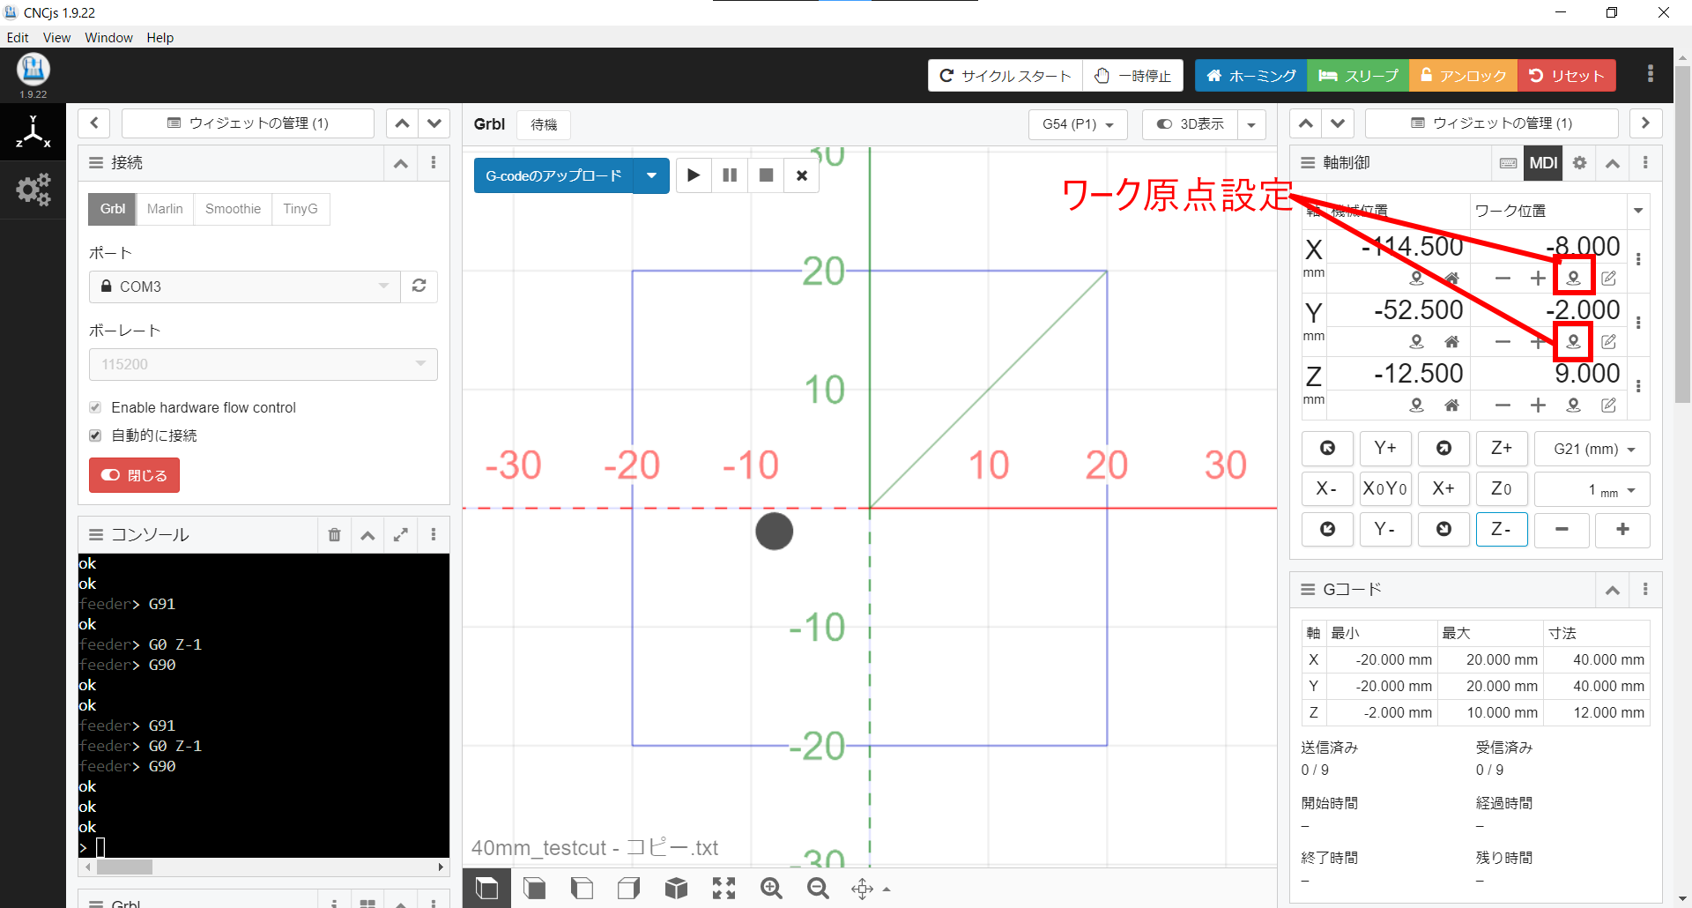Select the TinyG controller option
Viewport: 1692px width, 908px height.
click(301, 209)
